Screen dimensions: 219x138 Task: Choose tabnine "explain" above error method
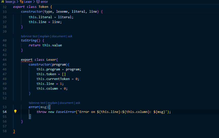point(52,103)
